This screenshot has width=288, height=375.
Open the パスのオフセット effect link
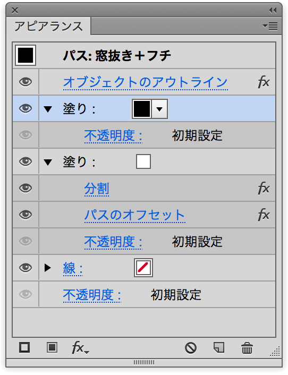(134, 215)
